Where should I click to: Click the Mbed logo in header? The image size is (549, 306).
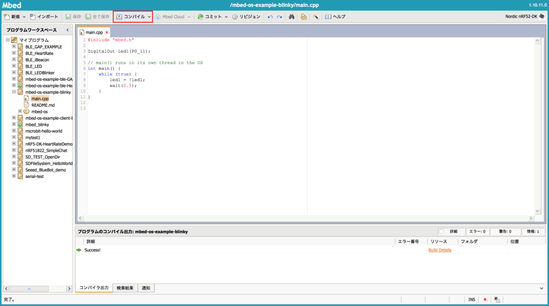12,5
